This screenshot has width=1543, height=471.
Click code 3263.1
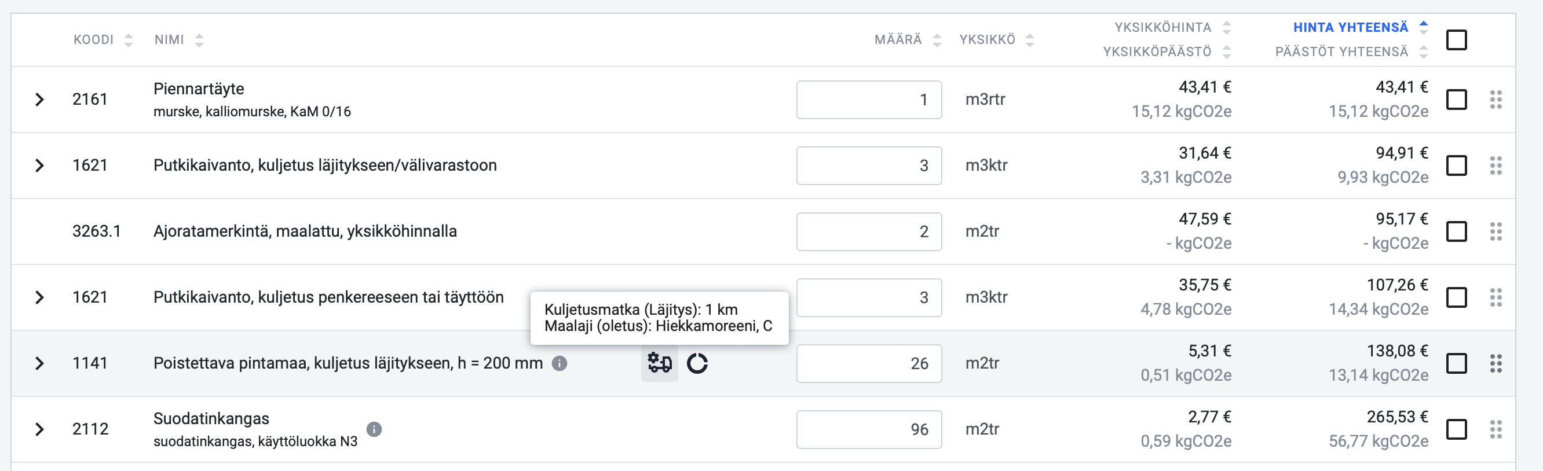96,231
